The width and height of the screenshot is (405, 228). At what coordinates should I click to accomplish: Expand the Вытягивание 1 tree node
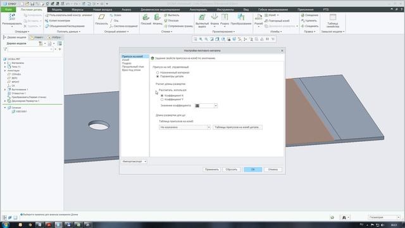(x=5, y=89)
